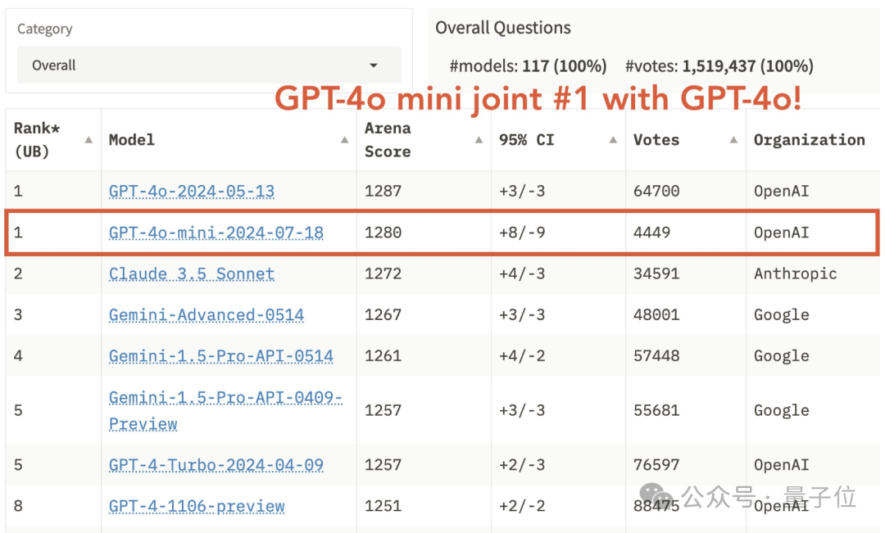This screenshot has height=533, width=885.
Task: Sort by Votes column arrow
Action: click(733, 140)
